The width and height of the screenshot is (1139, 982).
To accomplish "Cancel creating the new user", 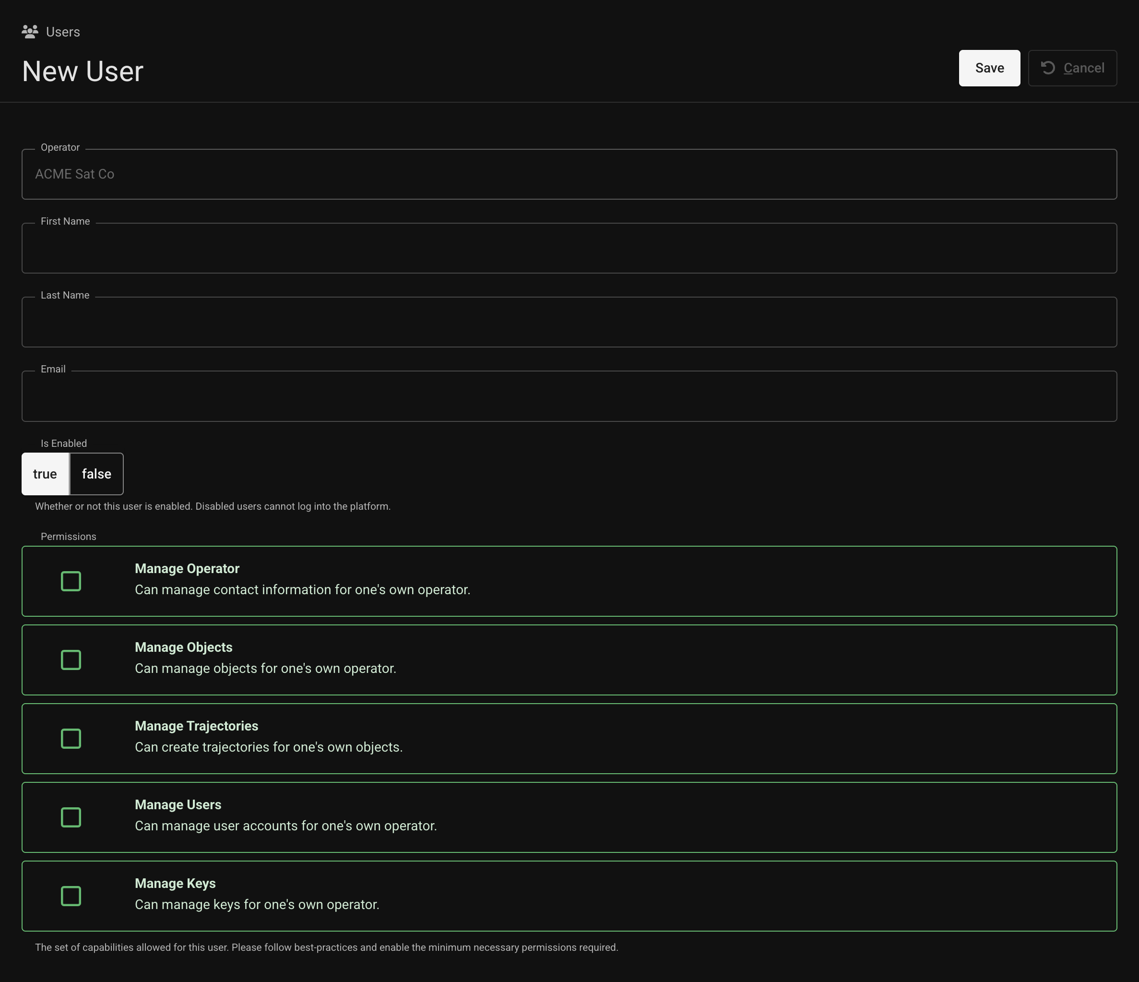I will tap(1072, 68).
